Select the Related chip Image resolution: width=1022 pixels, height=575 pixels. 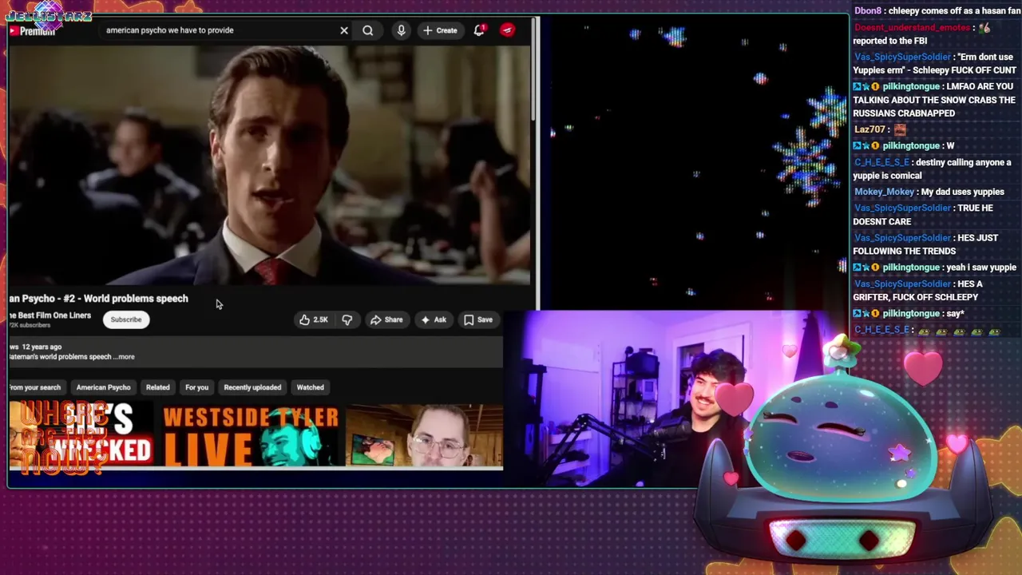click(158, 387)
